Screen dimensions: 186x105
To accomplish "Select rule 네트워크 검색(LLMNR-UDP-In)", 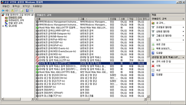I will coord(54,31).
